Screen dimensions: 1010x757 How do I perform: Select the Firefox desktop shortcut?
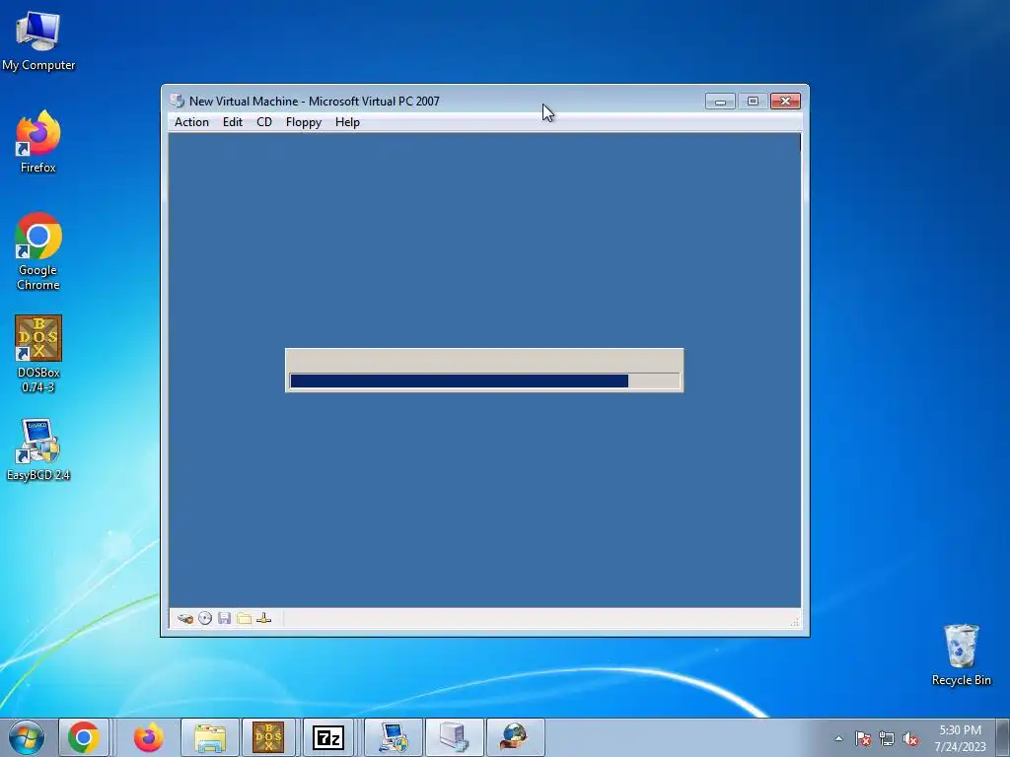[38, 142]
